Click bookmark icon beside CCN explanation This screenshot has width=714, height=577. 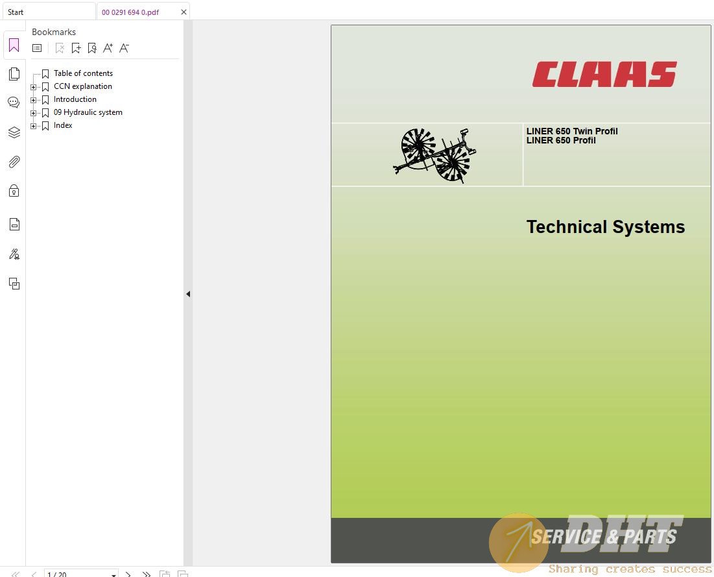(45, 86)
